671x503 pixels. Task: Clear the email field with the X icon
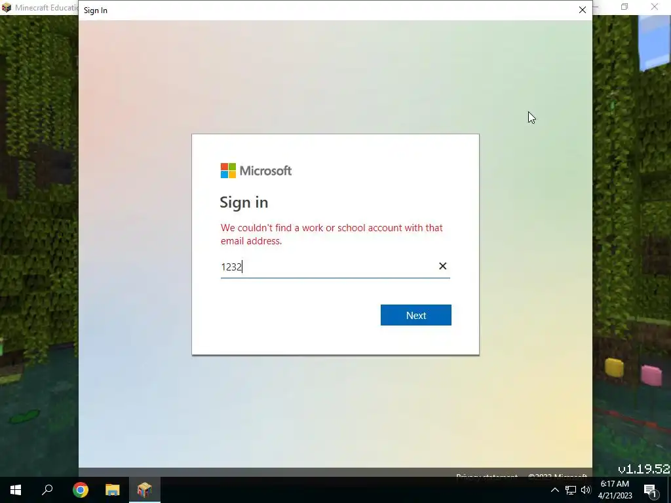(442, 266)
